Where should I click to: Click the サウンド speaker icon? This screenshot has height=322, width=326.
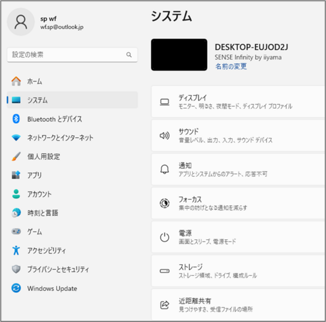(164, 136)
